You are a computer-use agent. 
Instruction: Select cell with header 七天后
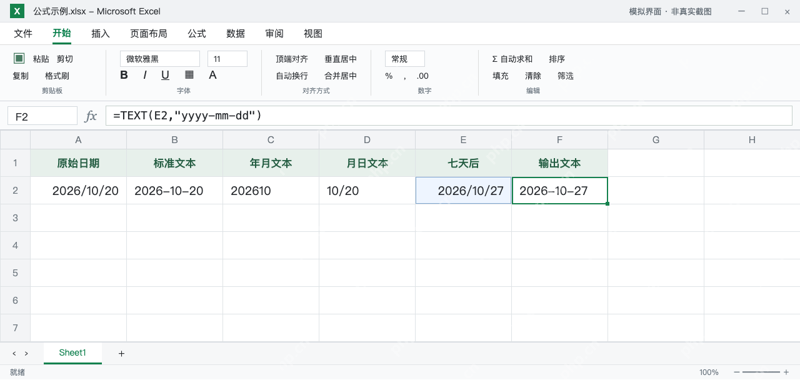(463, 163)
